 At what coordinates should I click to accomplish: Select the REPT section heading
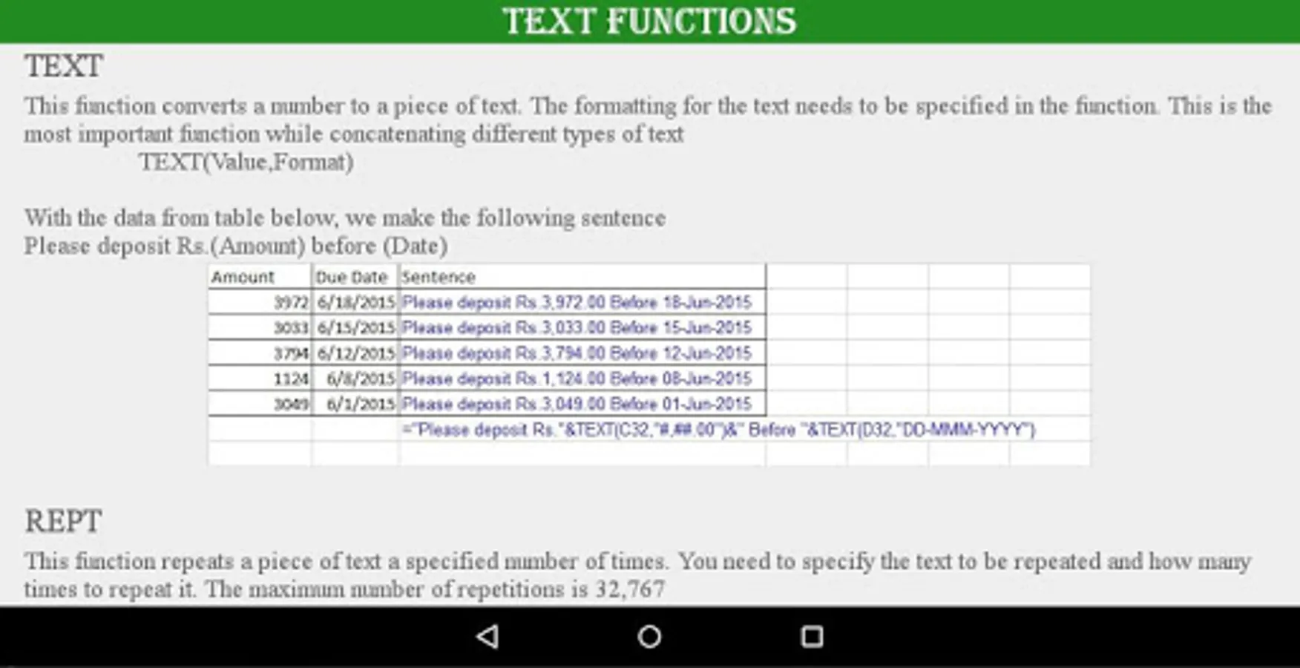(x=63, y=521)
